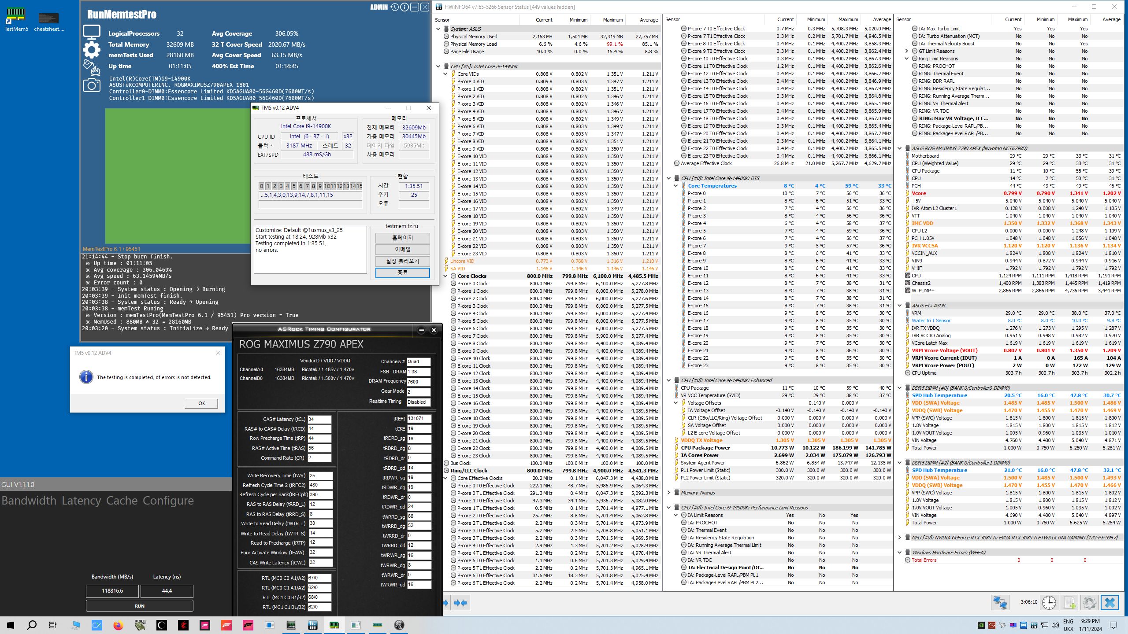Open HWiNFO taskbar icon with bars

[x=313, y=625]
